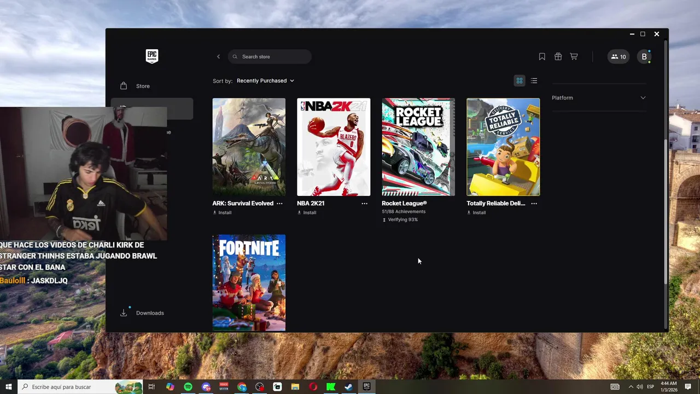This screenshot has width=700, height=394.
Task: Expand the Platform filter
Action: point(599,97)
